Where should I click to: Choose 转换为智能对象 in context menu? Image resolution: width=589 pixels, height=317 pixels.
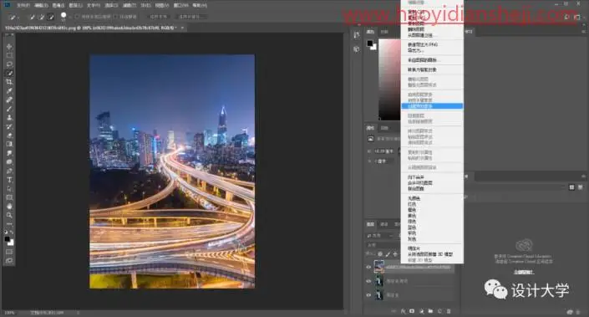pos(422,69)
